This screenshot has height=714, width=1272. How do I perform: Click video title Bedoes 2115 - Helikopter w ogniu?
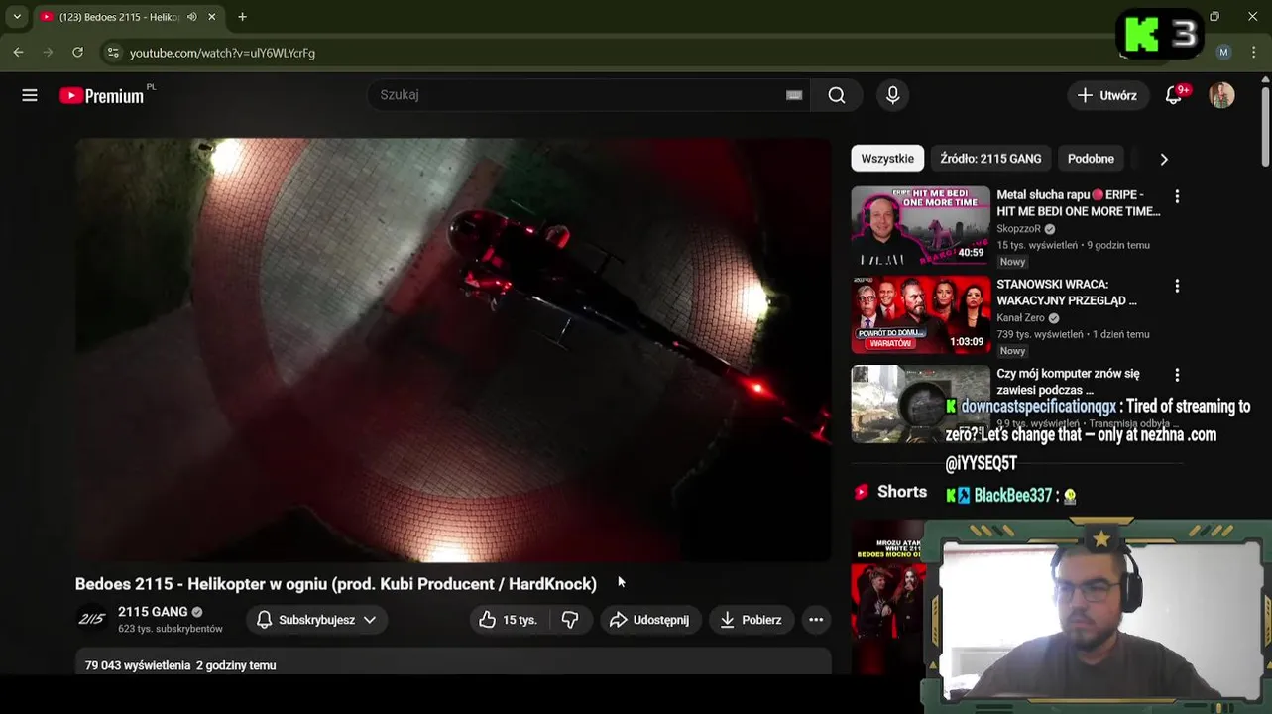coord(336,584)
